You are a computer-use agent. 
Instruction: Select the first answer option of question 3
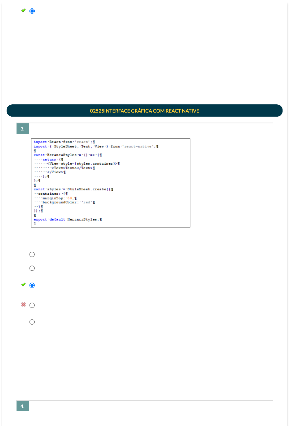[32, 254]
